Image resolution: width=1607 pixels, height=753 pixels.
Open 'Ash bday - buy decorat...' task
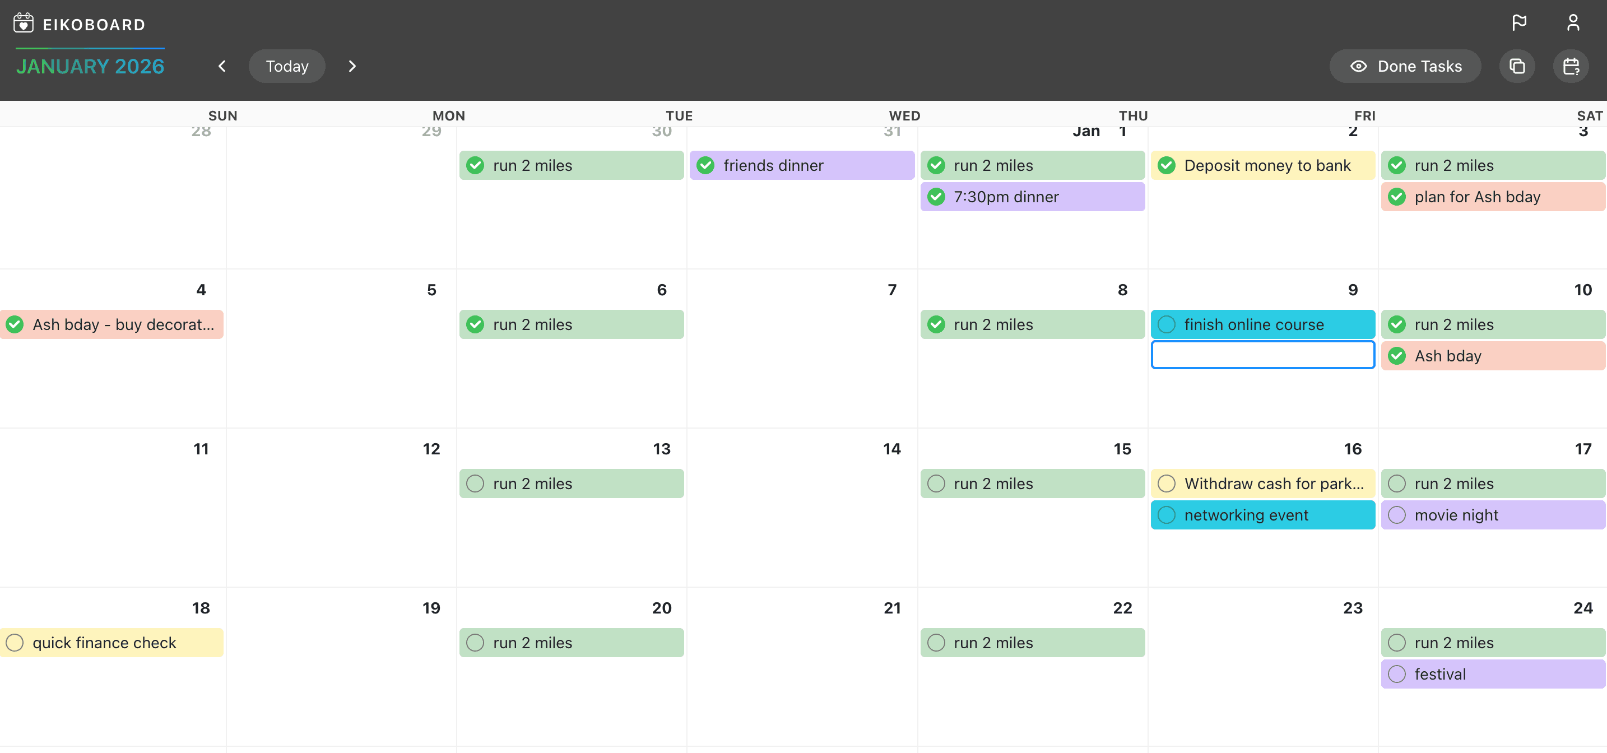(x=123, y=324)
